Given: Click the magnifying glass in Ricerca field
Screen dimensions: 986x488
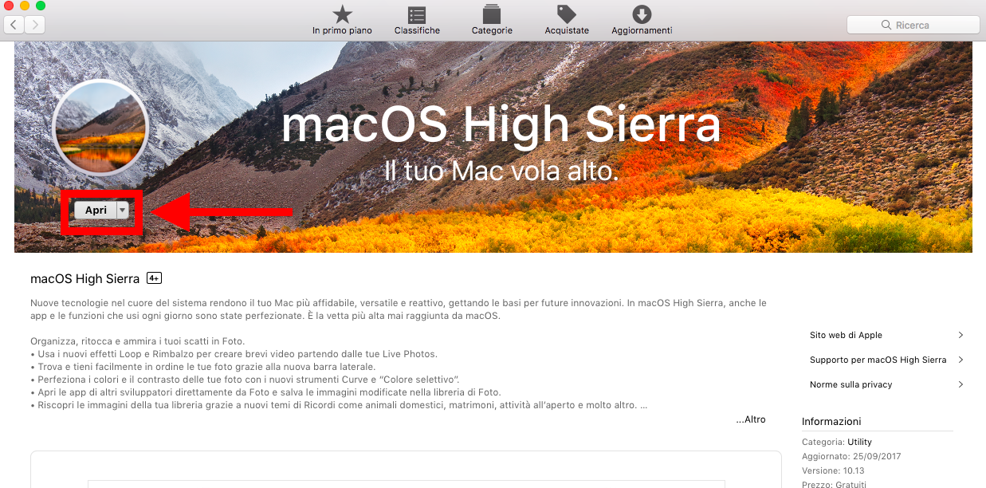Looking at the screenshot, I should coord(886,26).
